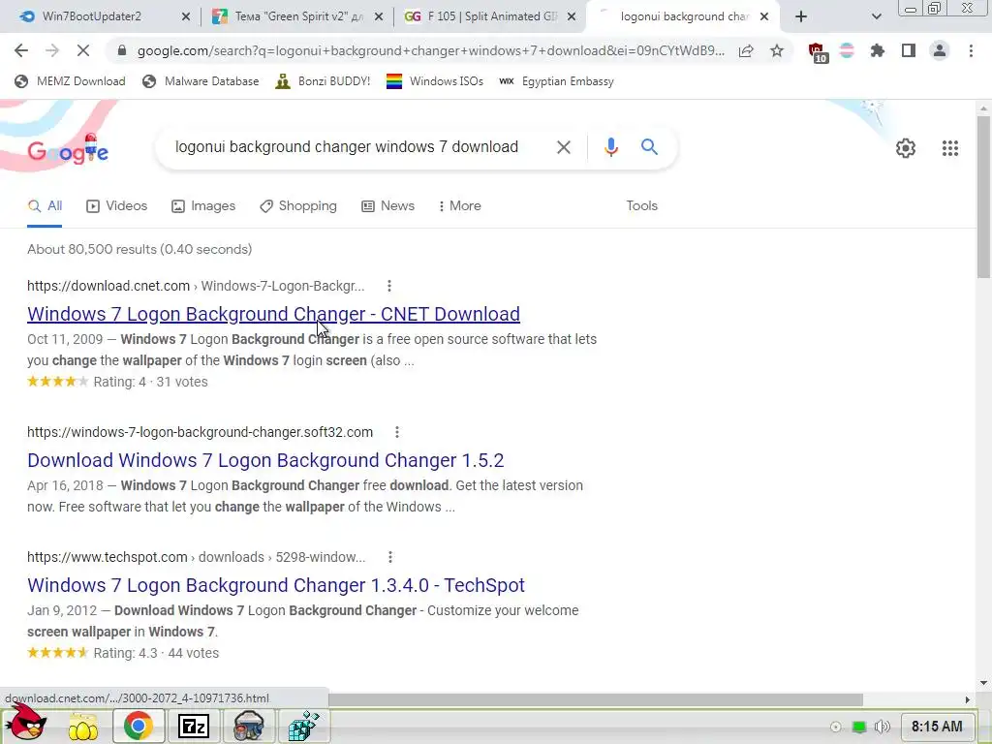Image resolution: width=992 pixels, height=744 pixels.
Task: Open the search Tools options
Action: [x=641, y=206]
